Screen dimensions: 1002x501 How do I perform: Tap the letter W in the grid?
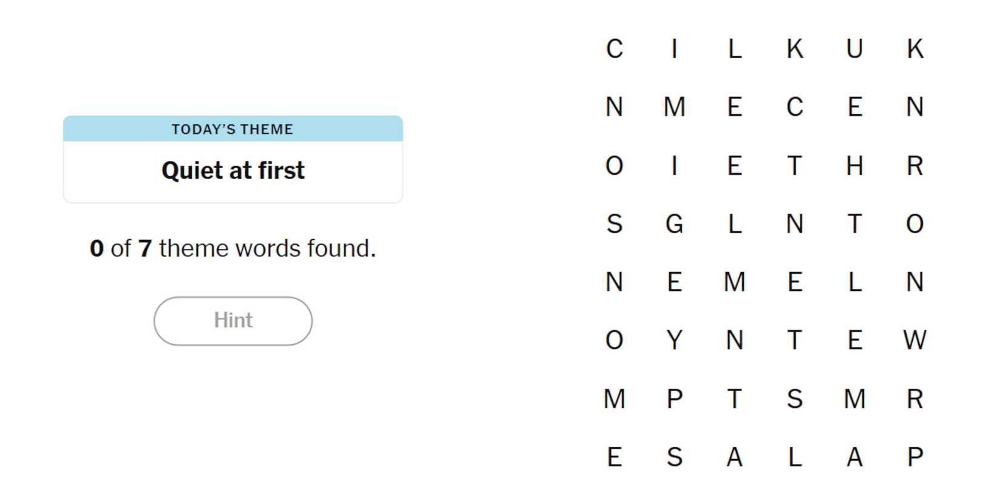point(915,340)
